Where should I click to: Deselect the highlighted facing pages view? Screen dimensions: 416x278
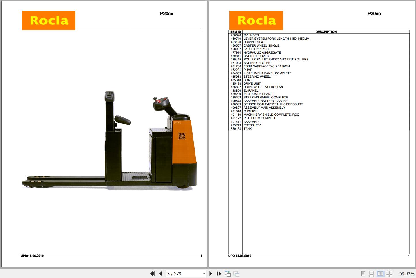click(381, 273)
